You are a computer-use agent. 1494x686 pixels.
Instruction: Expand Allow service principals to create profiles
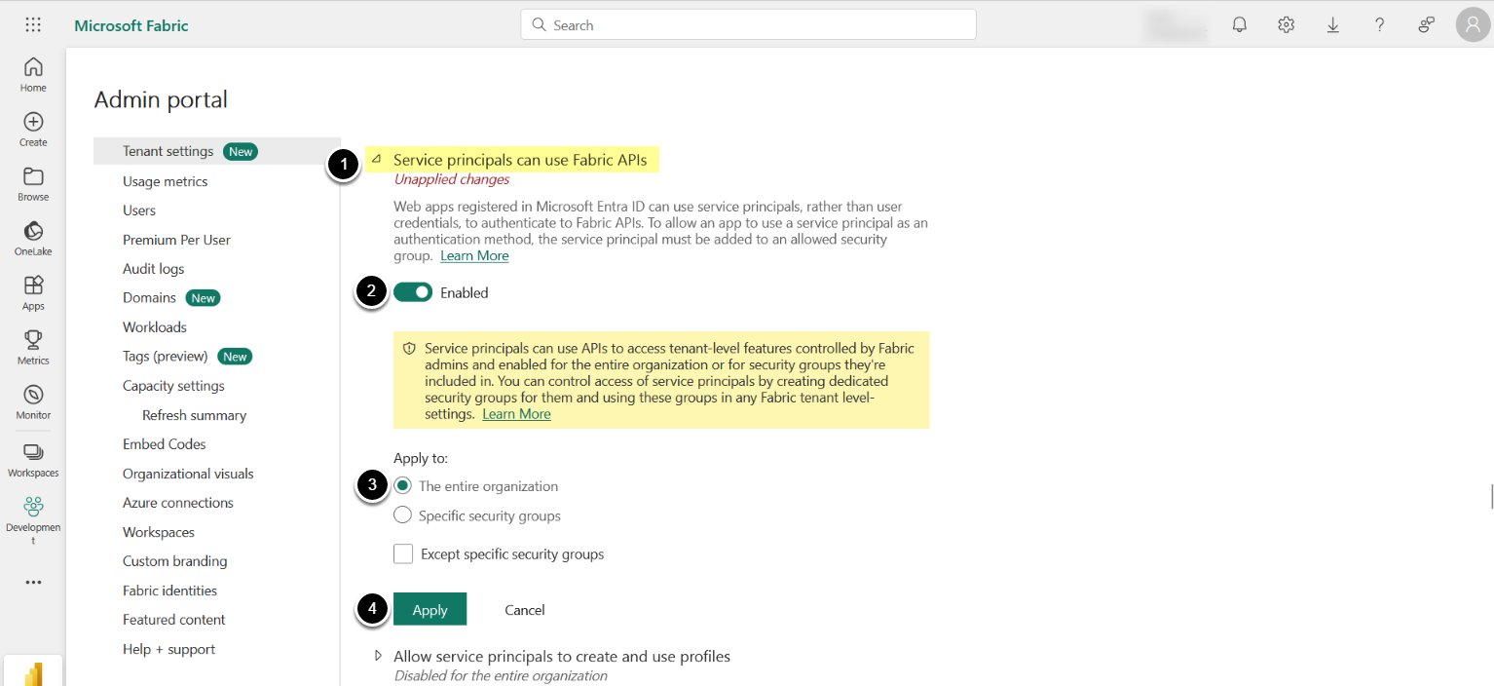click(x=378, y=657)
